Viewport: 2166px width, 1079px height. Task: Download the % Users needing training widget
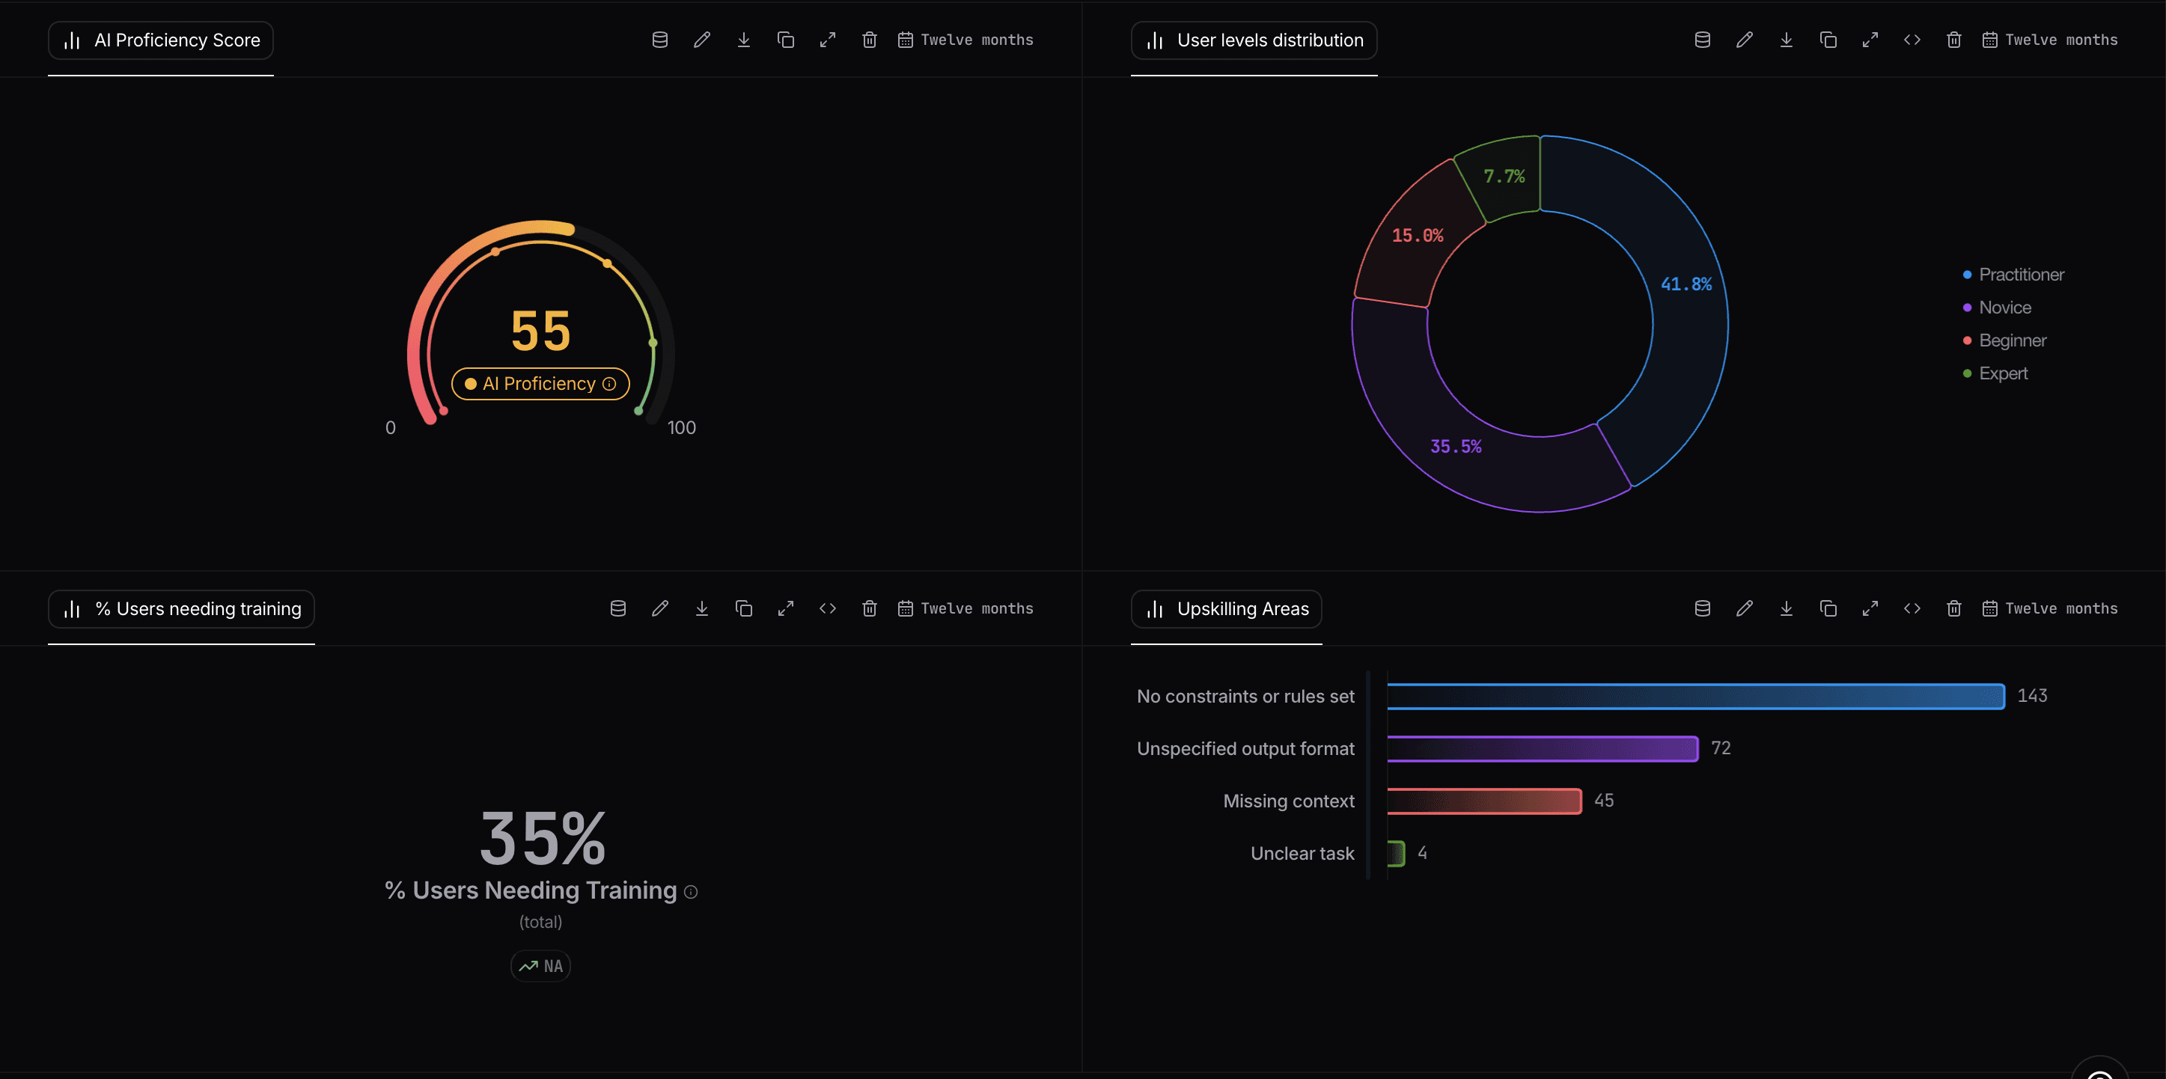[702, 608]
